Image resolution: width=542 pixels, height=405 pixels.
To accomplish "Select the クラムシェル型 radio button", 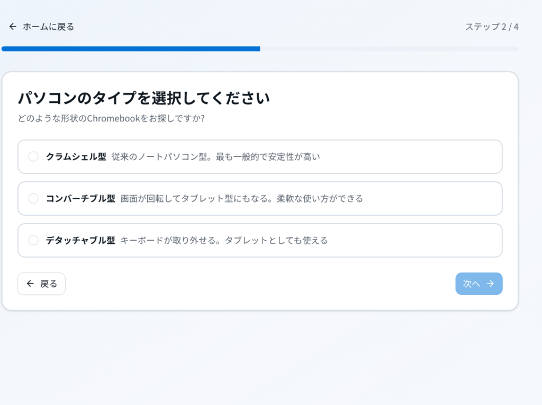I will click(x=33, y=156).
